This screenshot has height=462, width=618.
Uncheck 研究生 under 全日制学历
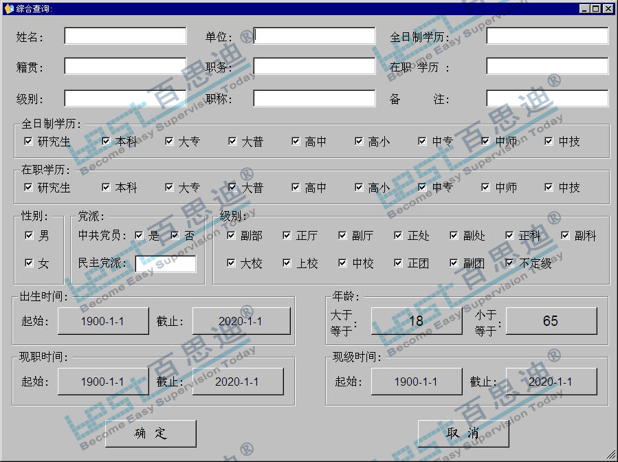[x=28, y=141]
